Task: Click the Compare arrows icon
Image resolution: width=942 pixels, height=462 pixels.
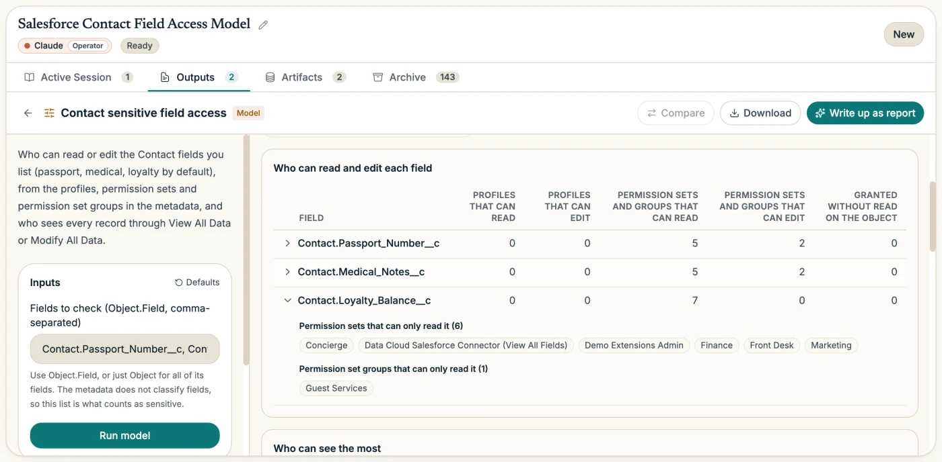Action: click(651, 113)
